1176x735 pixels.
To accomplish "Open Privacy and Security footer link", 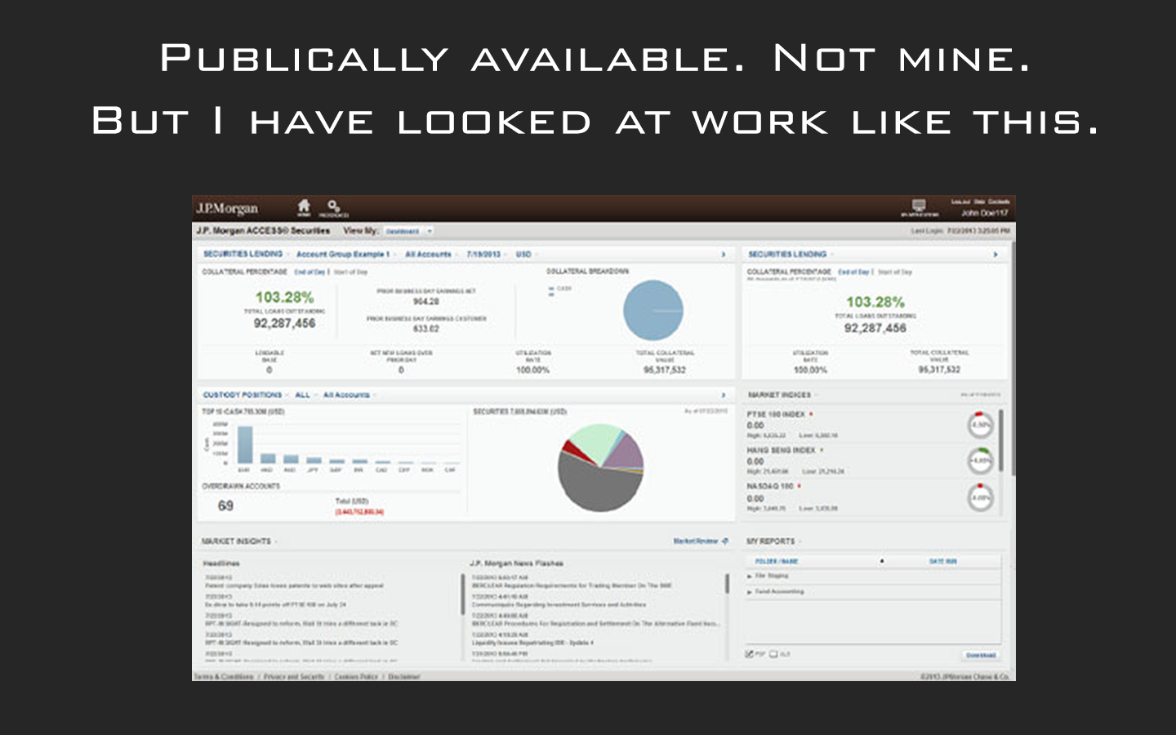I will (294, 677).
